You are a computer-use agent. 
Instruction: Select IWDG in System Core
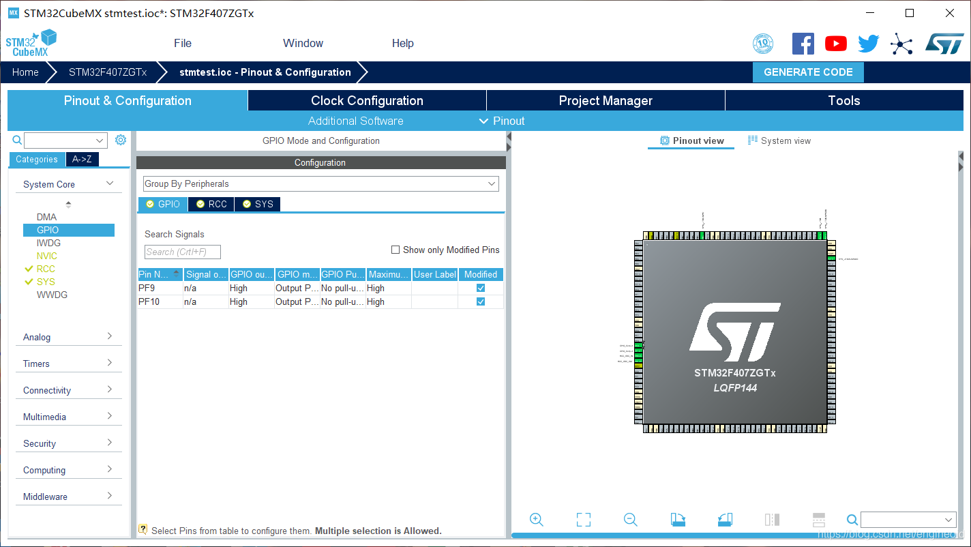[48, 243]
